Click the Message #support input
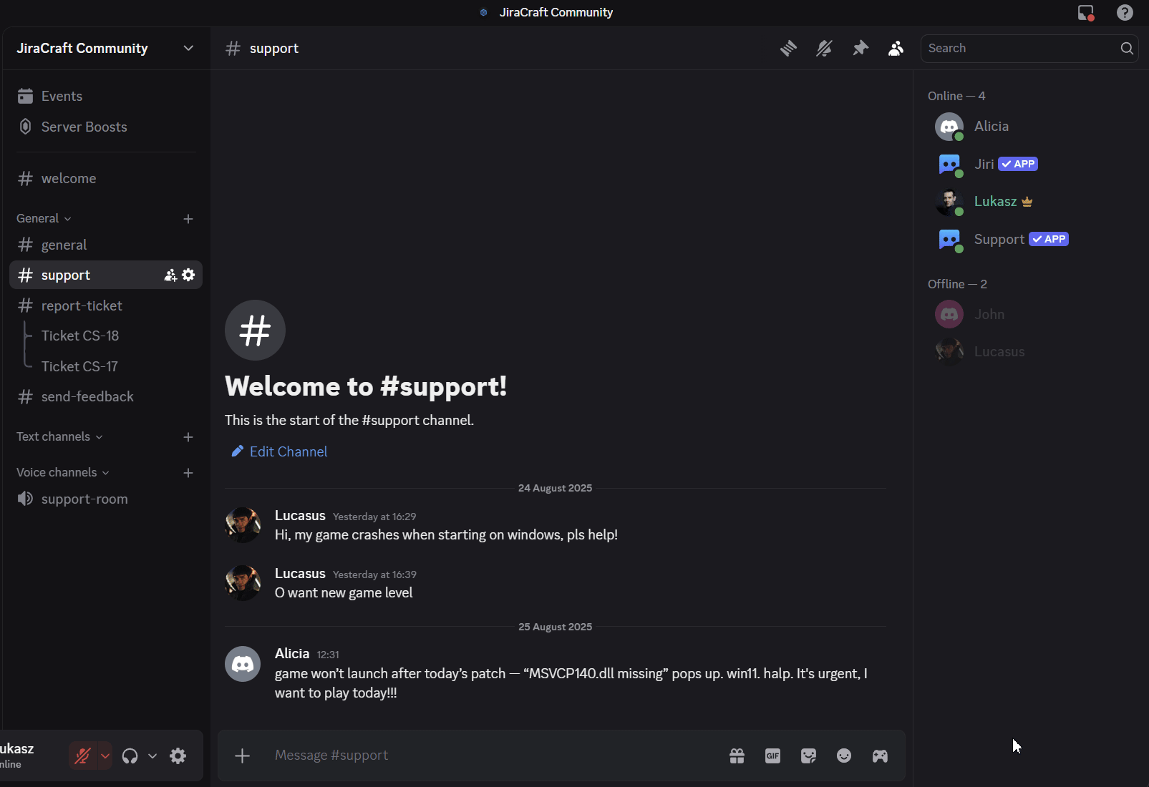This screenshot has width=1149, height=787. (x=494, y=756)
